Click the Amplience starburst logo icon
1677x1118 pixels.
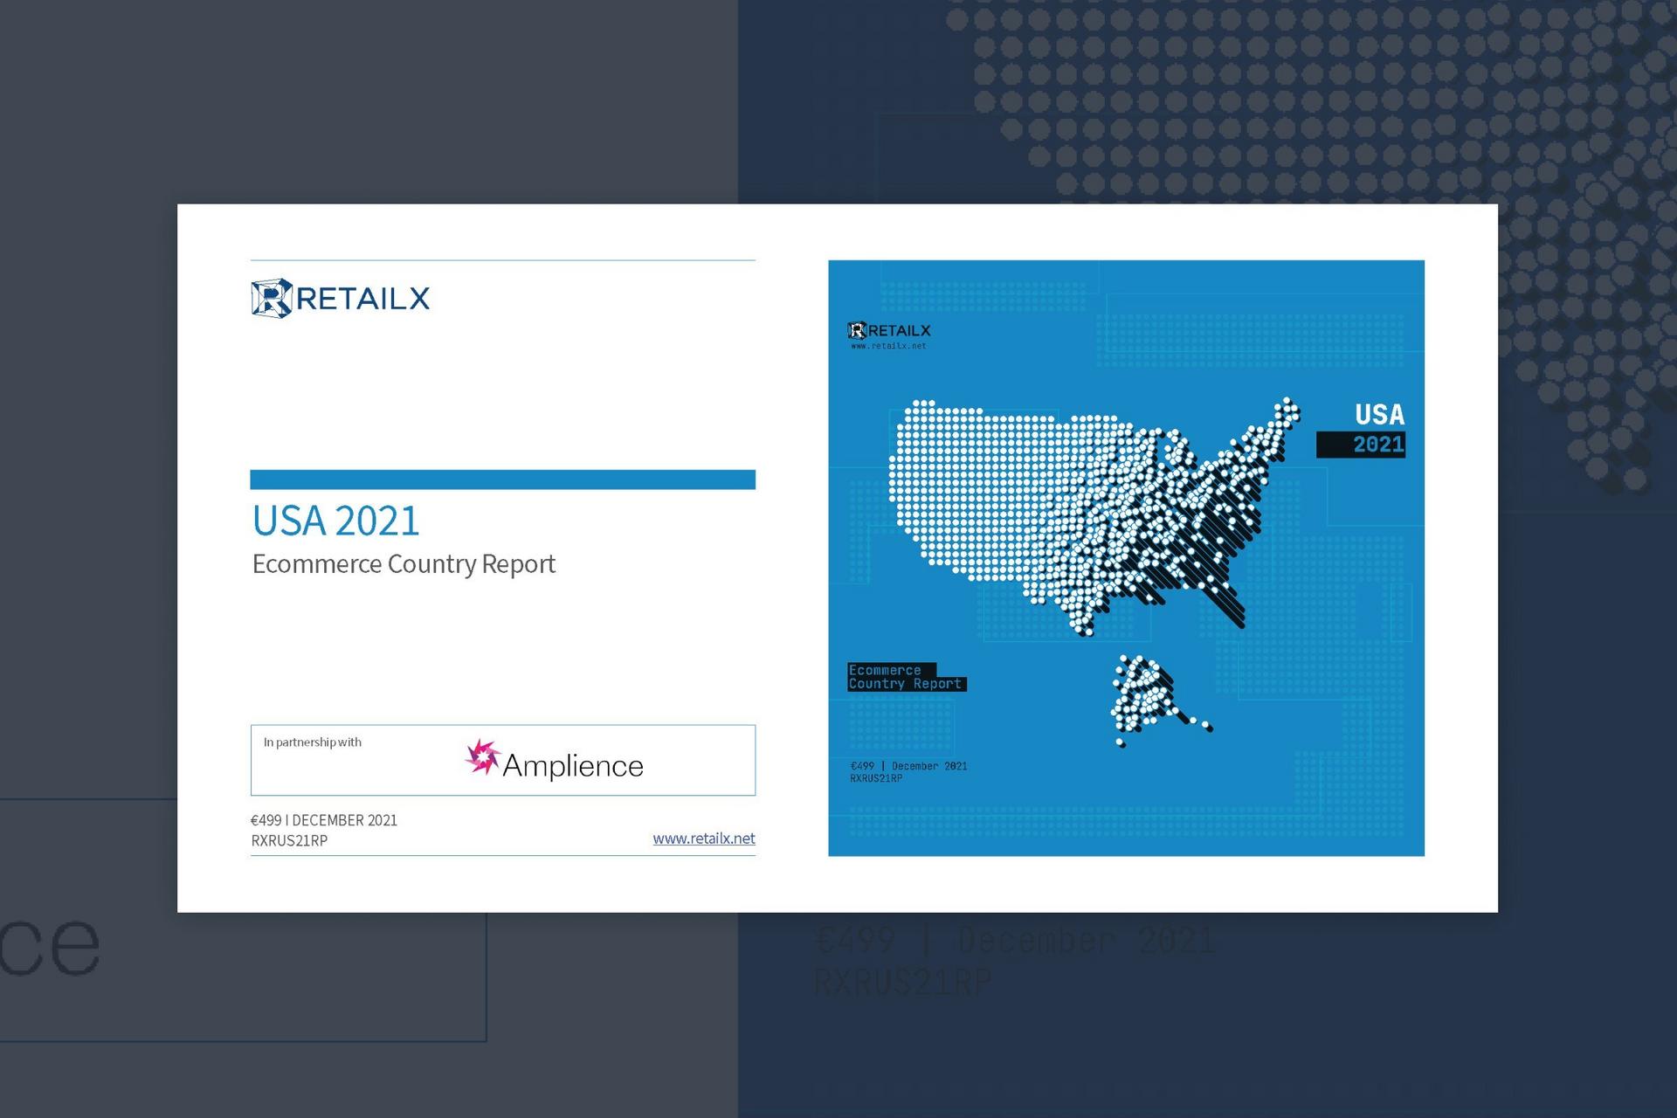click(482, 757)
